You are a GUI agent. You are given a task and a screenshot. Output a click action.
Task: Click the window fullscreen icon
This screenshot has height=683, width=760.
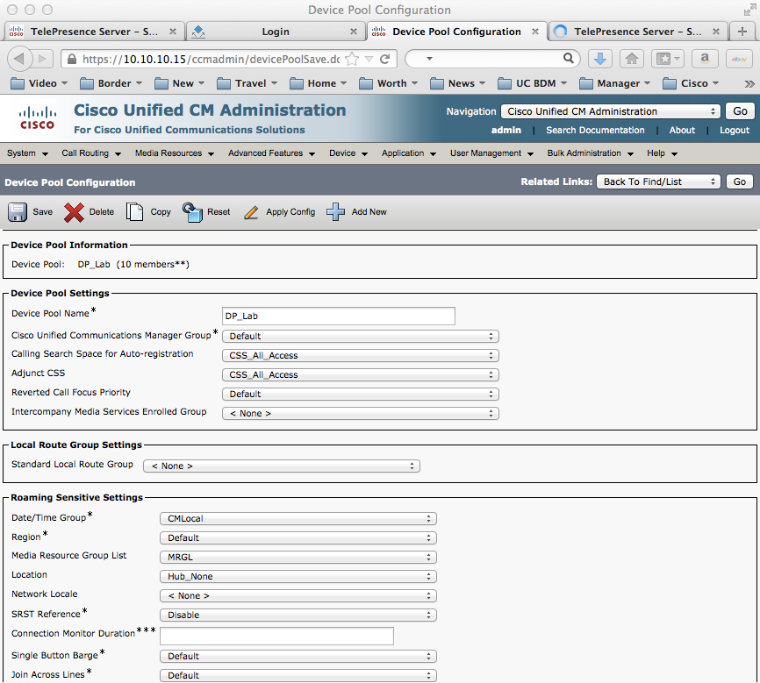pos(749,10)
